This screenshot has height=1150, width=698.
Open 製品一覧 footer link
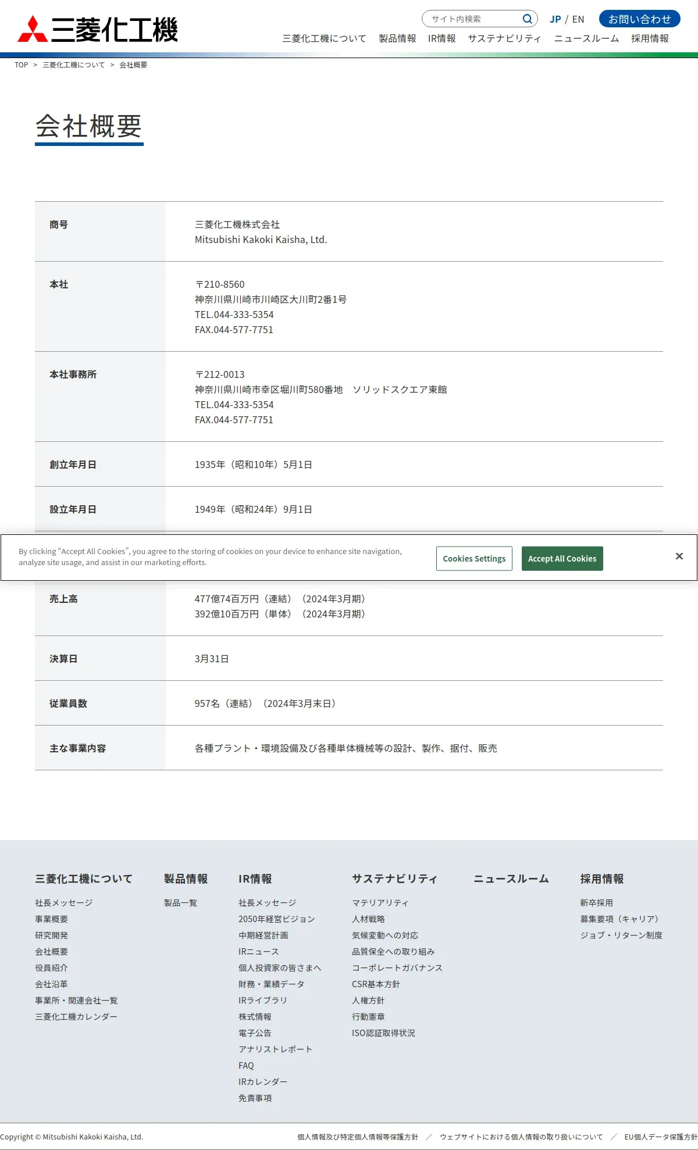pyautogui.click(x=180, y=903)
